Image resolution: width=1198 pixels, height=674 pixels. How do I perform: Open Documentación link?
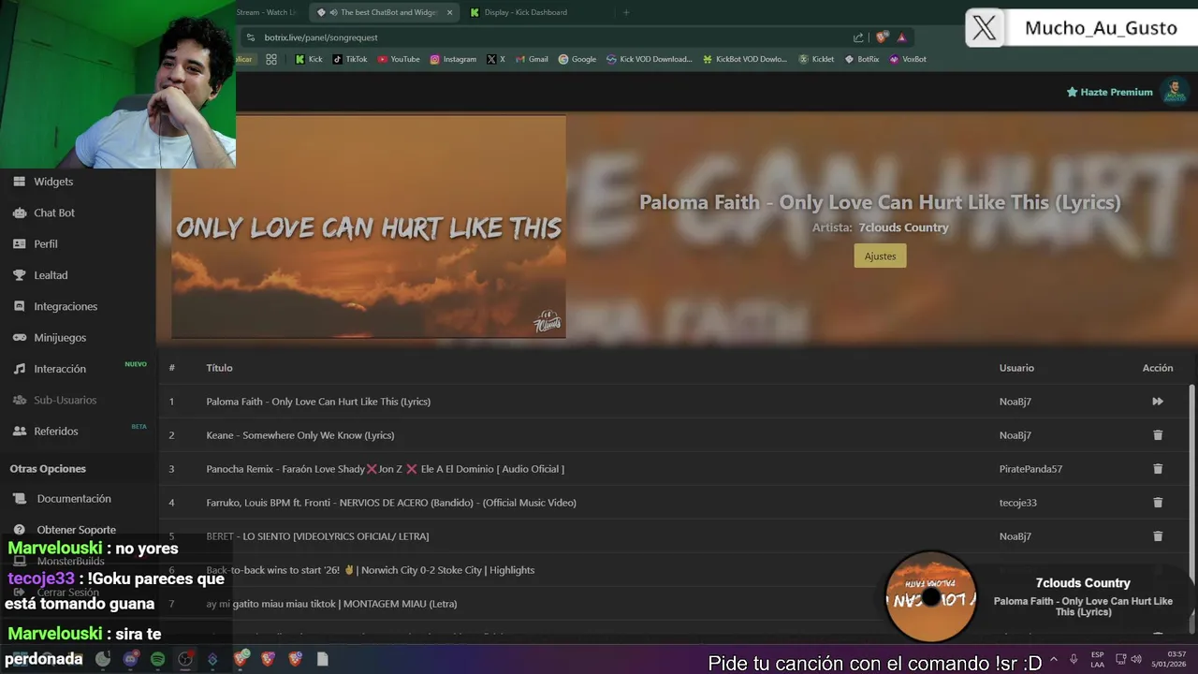pos(74,498)
